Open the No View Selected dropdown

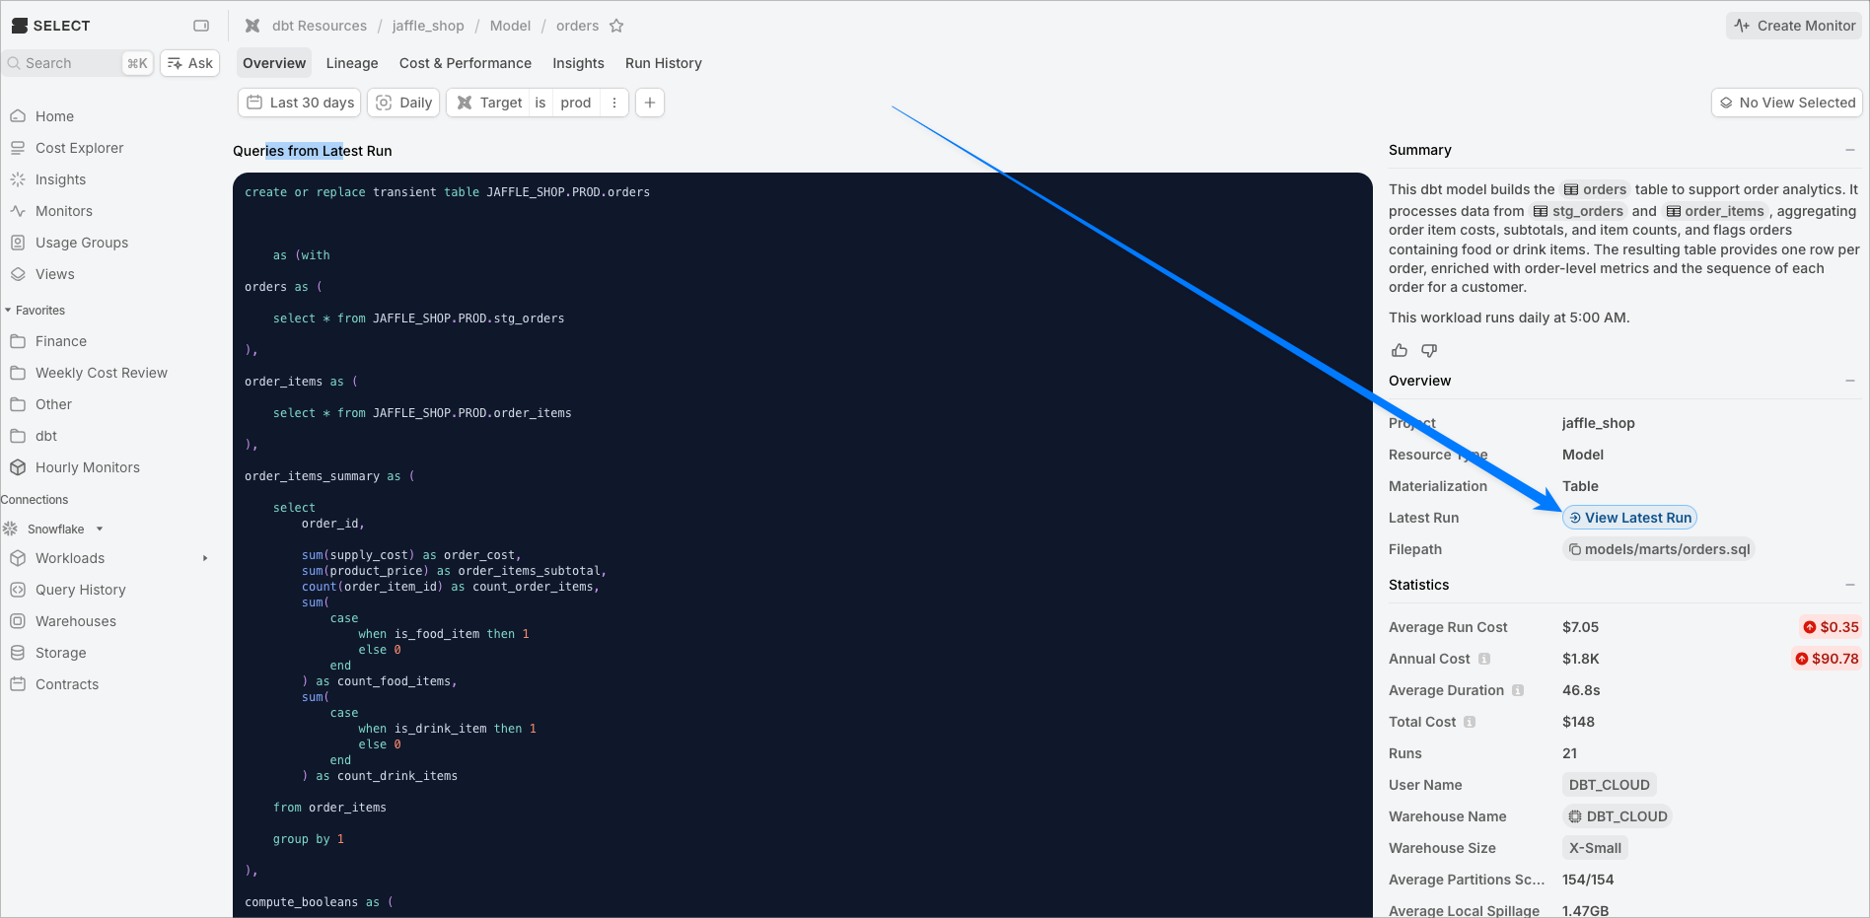point(1787,103)
